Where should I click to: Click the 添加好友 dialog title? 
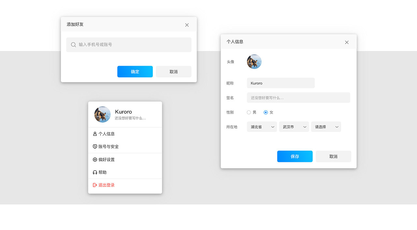point(75,24)
